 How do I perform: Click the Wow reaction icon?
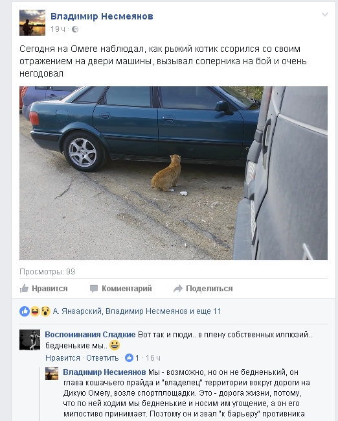(x=45, y=311)
